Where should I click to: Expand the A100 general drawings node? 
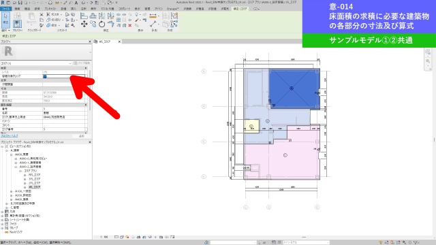[x=12, y=191]
